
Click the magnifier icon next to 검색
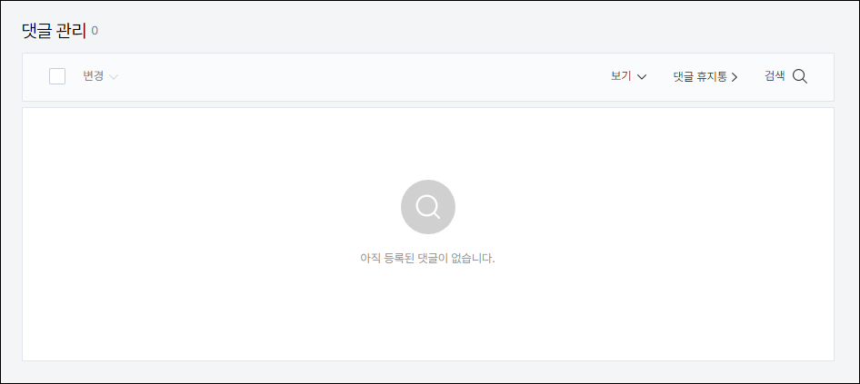click(x=800, y=76)
